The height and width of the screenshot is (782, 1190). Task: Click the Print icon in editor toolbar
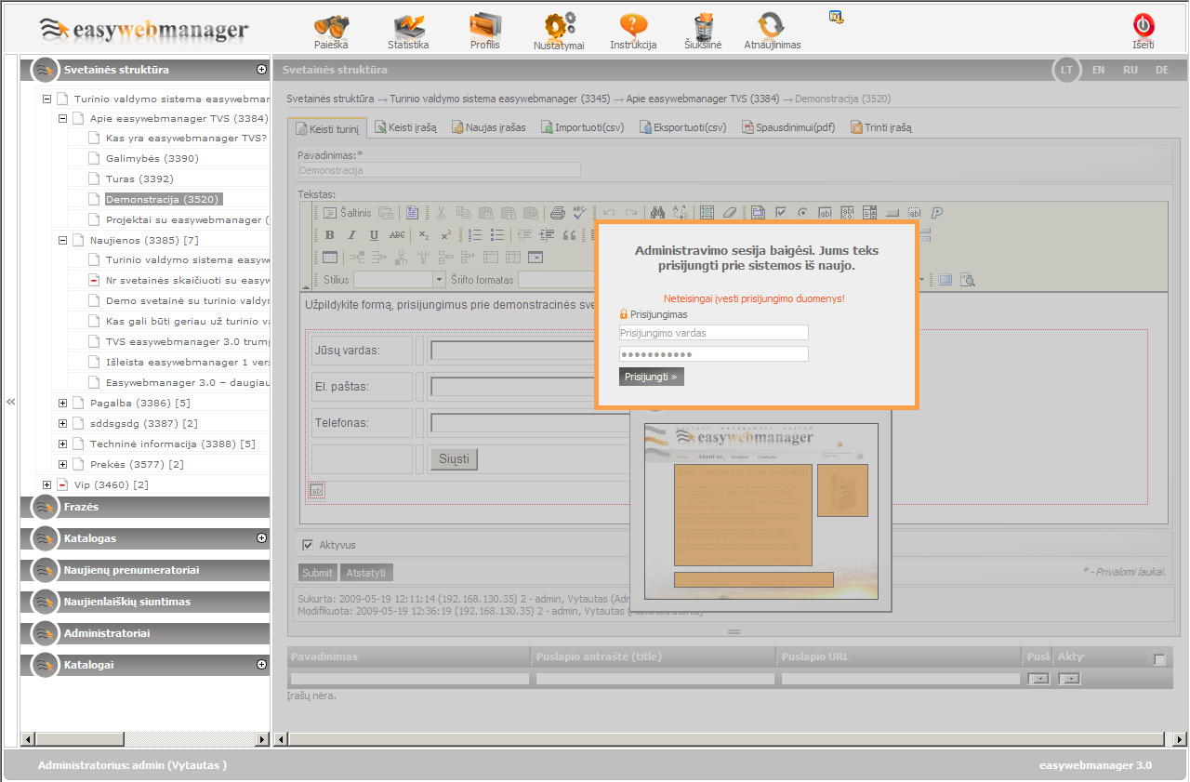(557, 212)
